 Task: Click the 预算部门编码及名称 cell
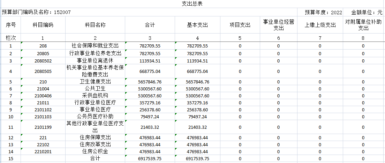(x=36, y=12)
